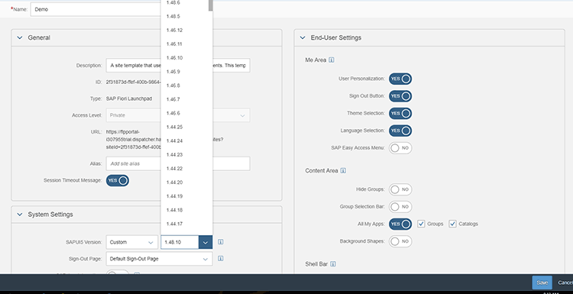Click the 1.48.10 version input box
The width and height of the screenshot is (573, 294).
tap(180, 242)
